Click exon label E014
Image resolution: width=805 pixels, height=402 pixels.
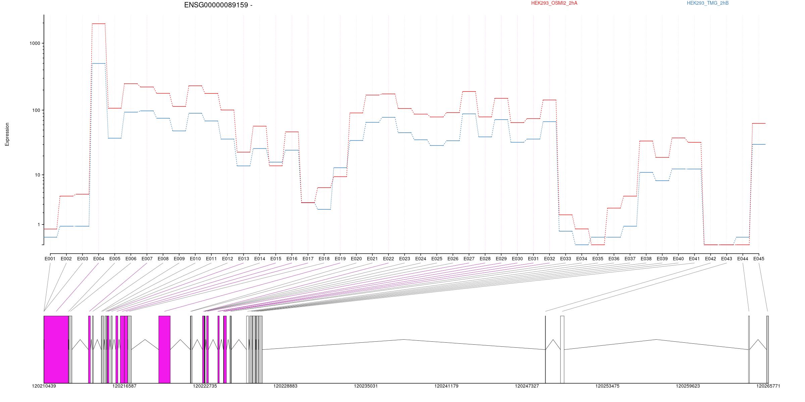point(260,259)
